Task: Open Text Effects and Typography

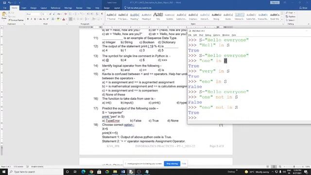Action: [53, 19]
